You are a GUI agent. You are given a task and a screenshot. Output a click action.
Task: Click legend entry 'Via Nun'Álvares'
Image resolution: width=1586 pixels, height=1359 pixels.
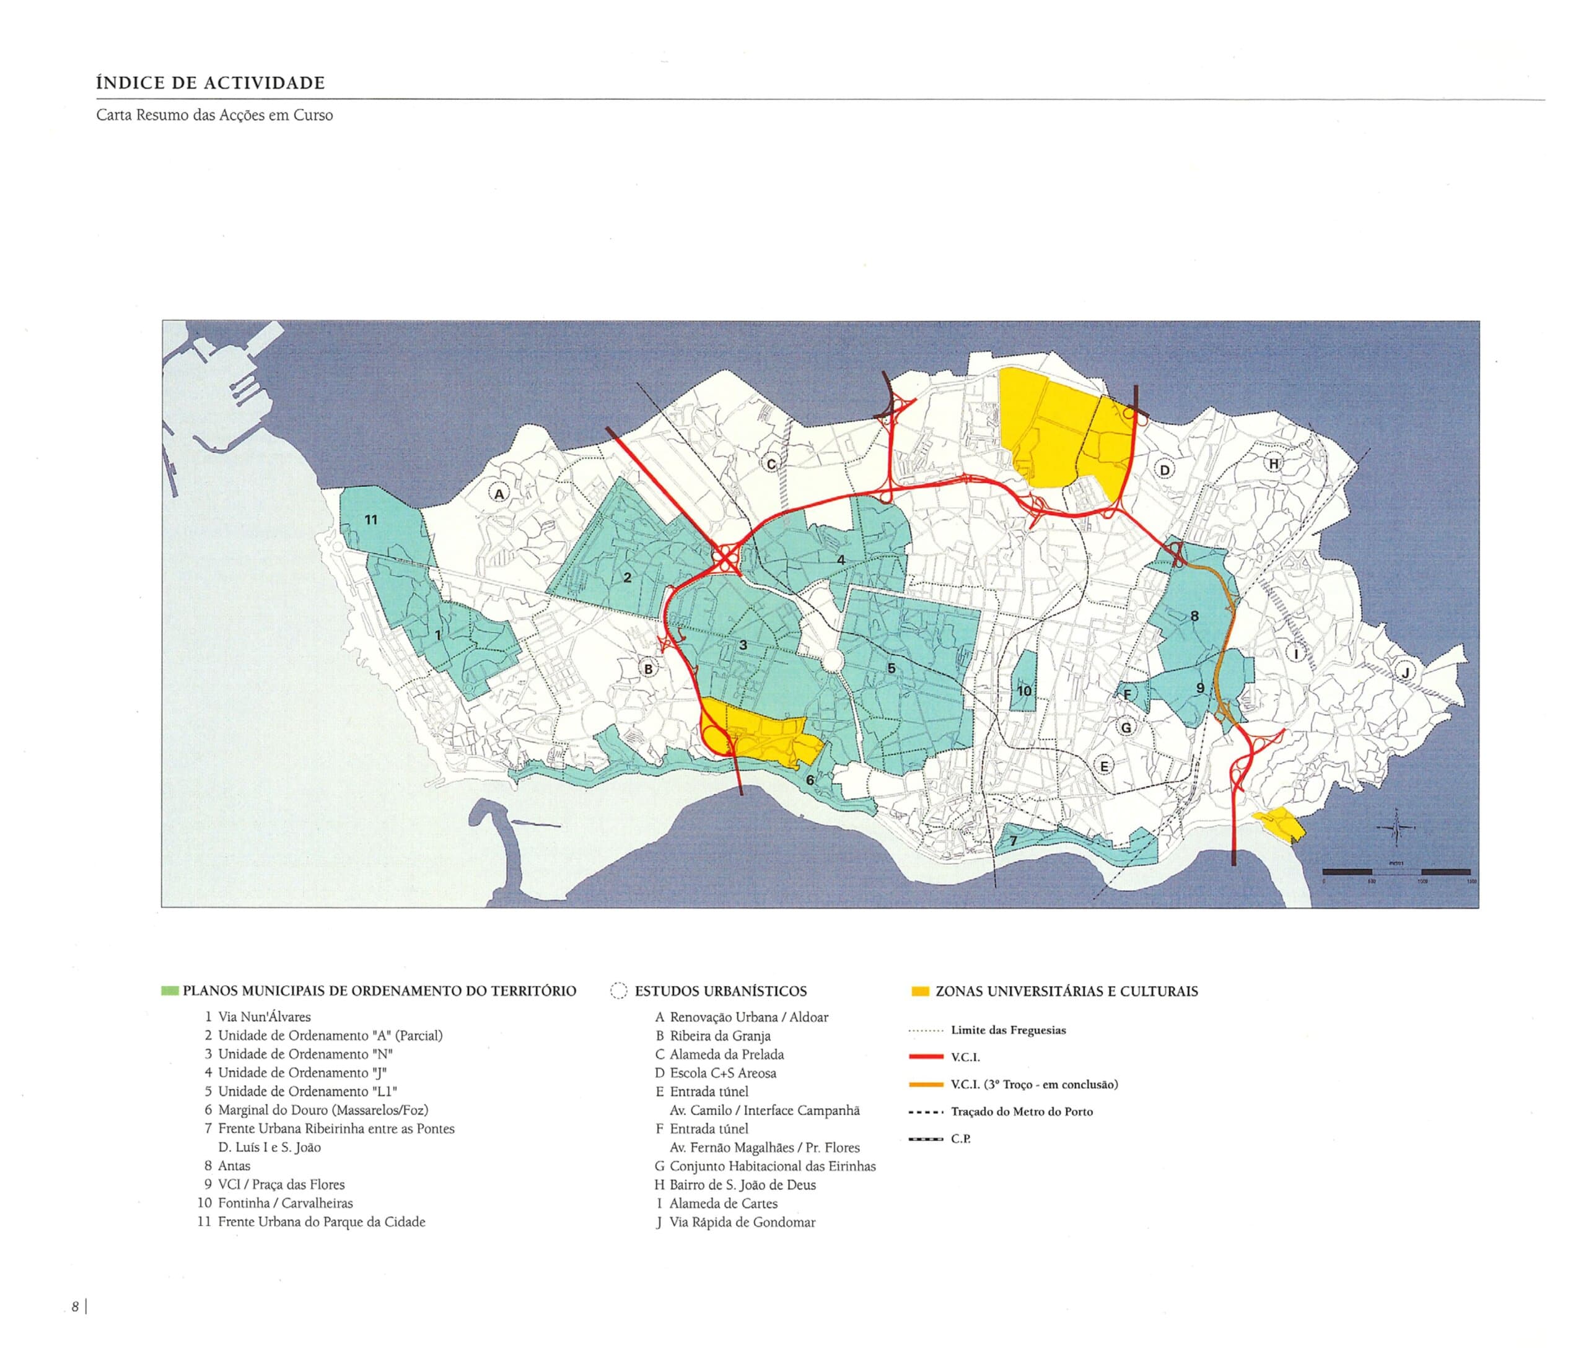(x=264, y=1017)
